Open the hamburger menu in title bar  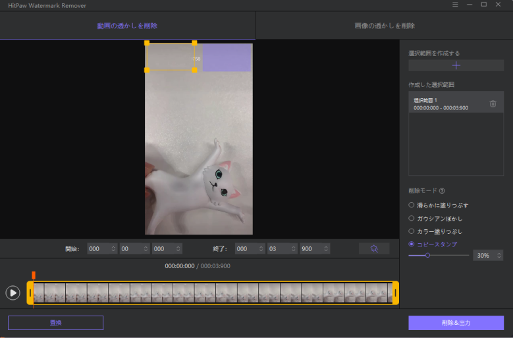[455, 5]
